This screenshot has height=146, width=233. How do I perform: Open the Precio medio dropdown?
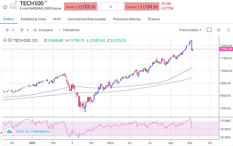pos(190,30)
